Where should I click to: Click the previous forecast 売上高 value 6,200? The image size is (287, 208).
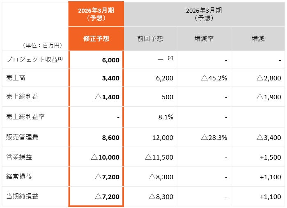tap(165, 78)
